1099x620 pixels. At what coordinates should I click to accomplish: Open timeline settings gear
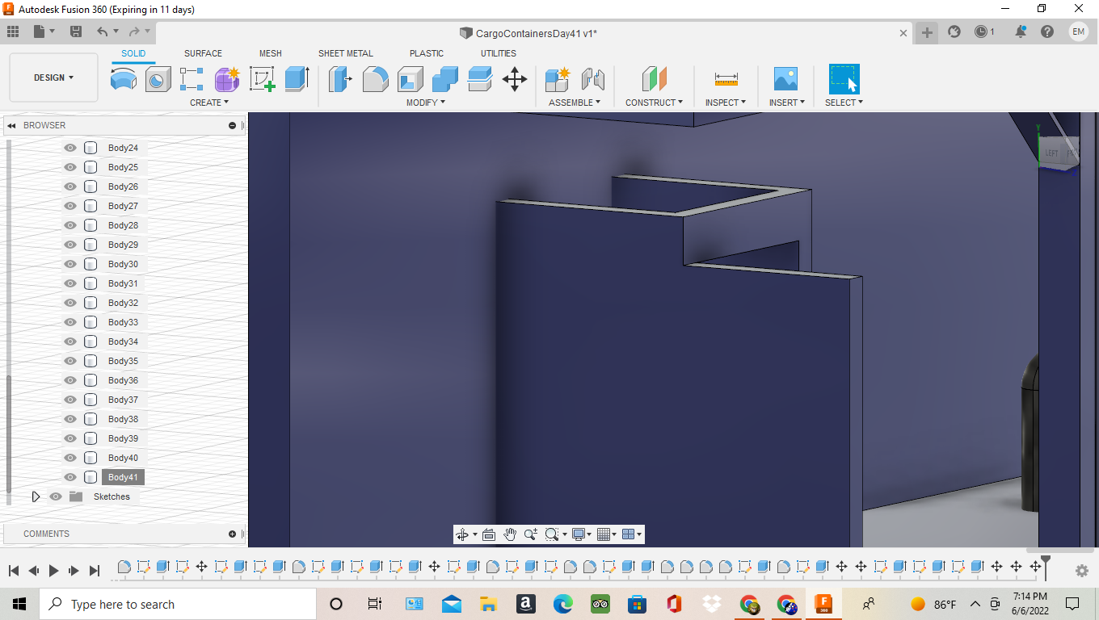click(x=1082, y=571)
